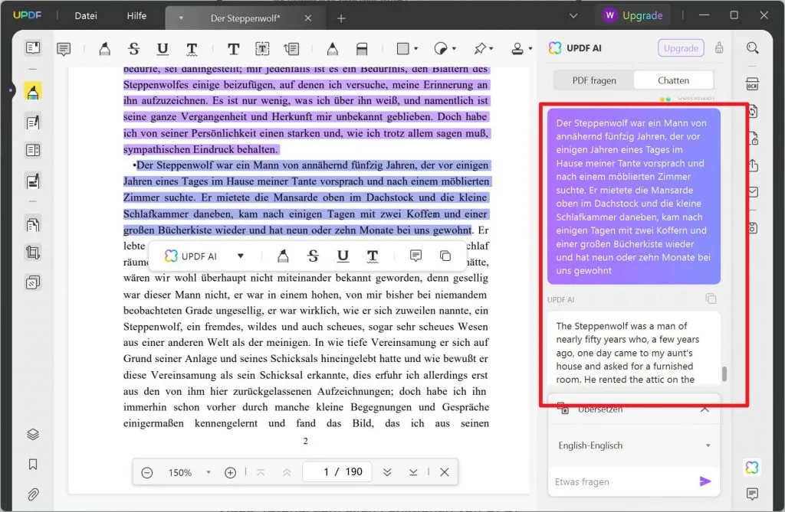The image size is (785, 512).
Task: Click the page number field showing 1 / 190
Action: point(337,472)
